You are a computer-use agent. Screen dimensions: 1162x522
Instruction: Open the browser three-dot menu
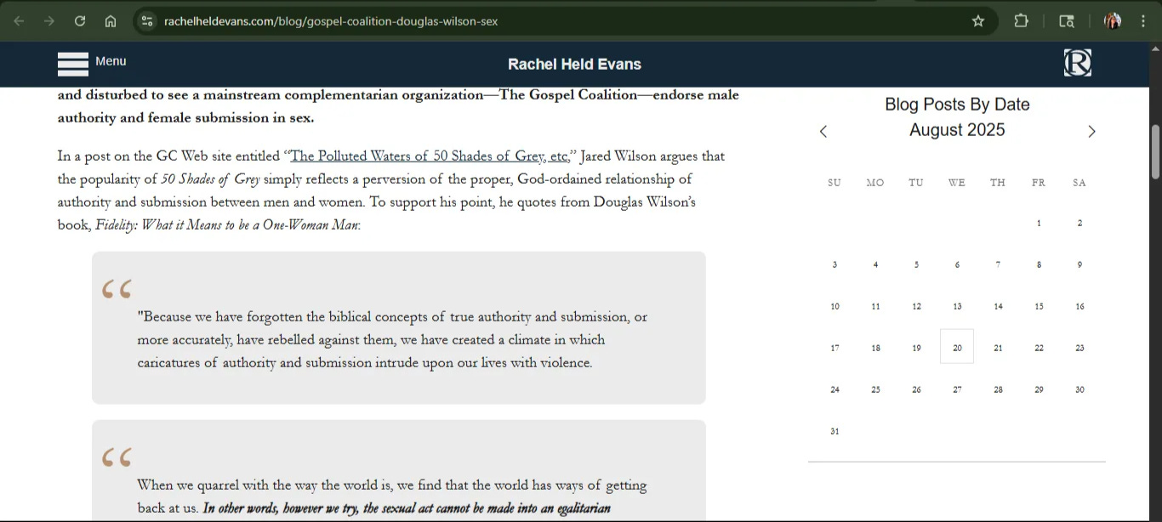coord(1143,21)
